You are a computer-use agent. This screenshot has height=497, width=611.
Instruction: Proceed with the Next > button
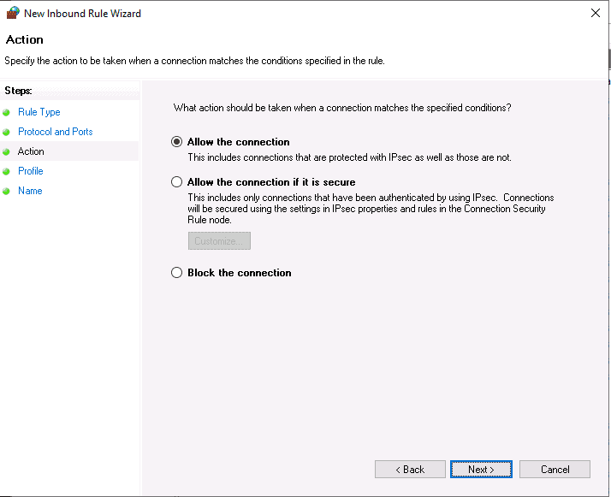coord(481,470)
